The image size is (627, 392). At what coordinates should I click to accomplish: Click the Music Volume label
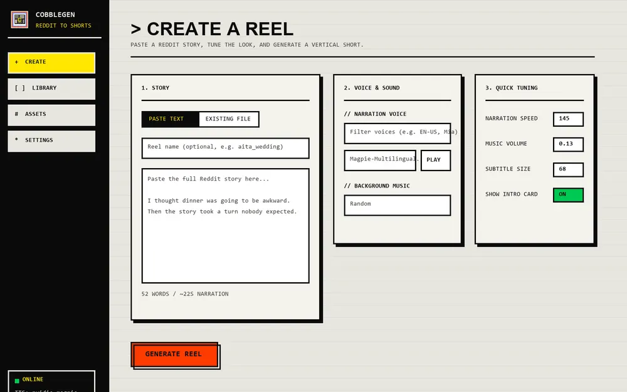[506, 144]
